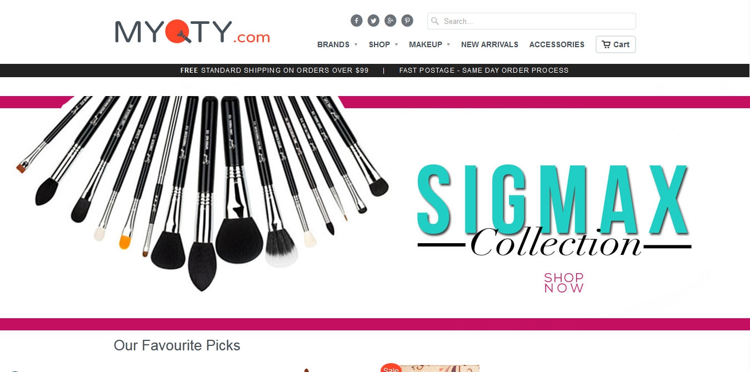Open the Pinterest social icon
The height and width of the screenshot is (372, 750).
point(407,21)
